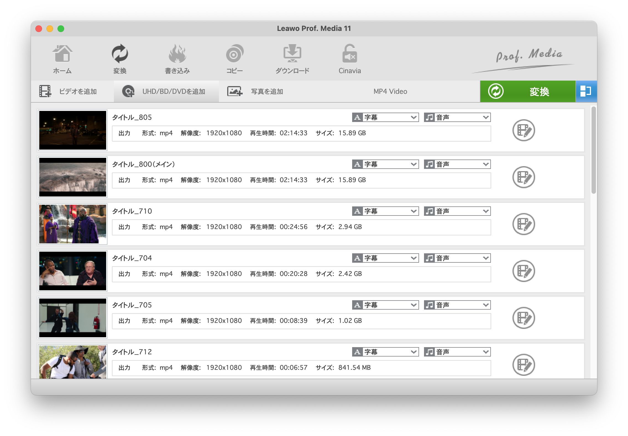Viewport: 628px width, 436px height.
Task: Open 字幕 dropdown for タイトル_705
Action: tap(385, 305)
